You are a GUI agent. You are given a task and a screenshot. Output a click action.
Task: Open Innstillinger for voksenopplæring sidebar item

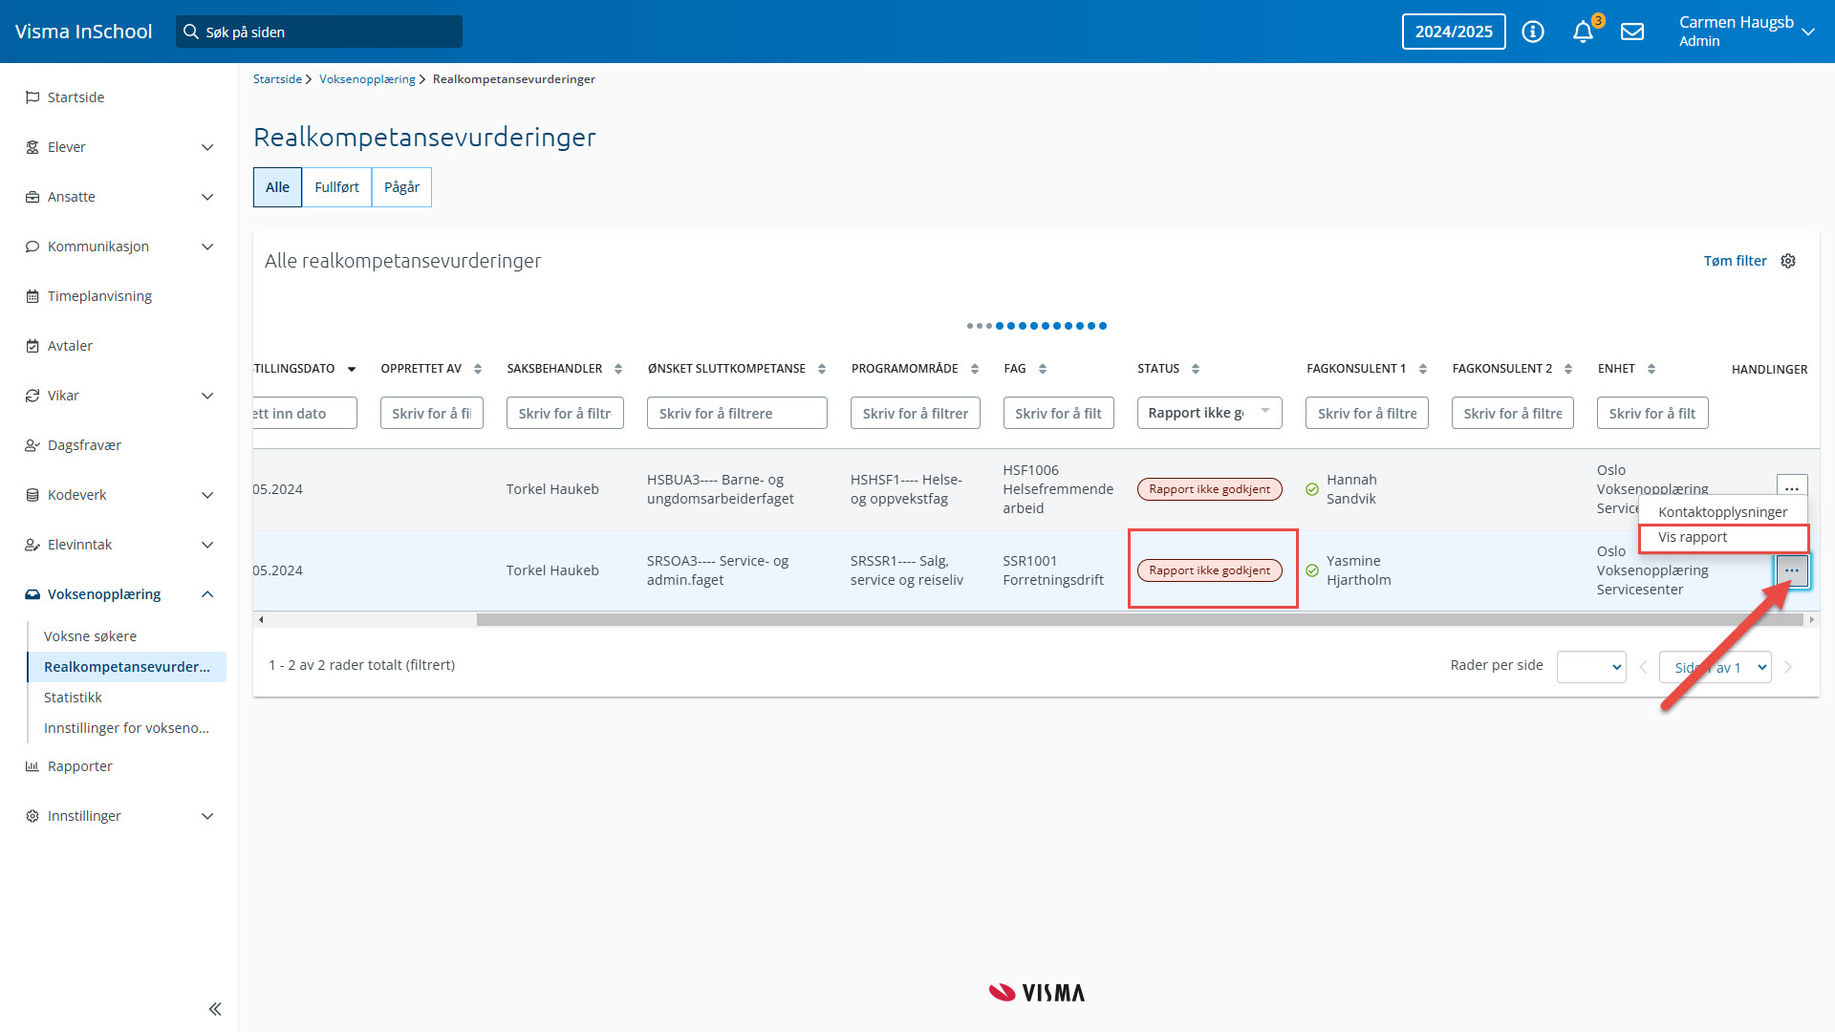[x=126, y=728]
